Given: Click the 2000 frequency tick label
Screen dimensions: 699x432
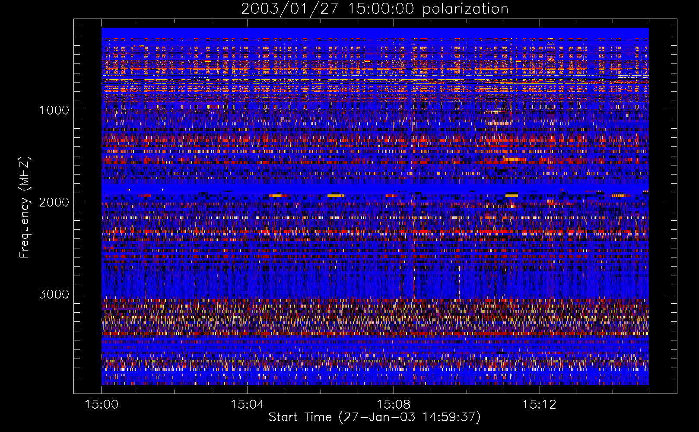Looking at the screenshot, I should point(54,202).
